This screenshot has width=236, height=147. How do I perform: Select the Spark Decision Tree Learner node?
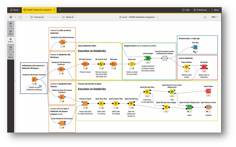(172, 92)
